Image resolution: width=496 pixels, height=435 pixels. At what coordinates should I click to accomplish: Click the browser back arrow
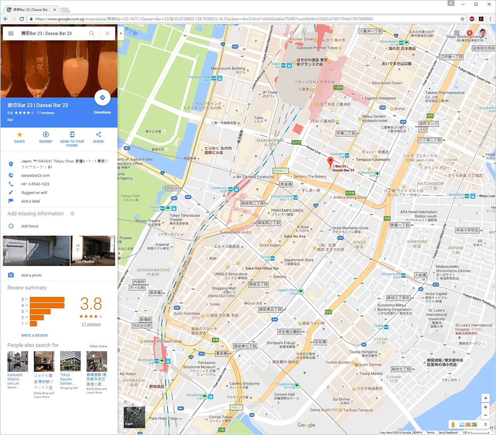click(6, 19)
